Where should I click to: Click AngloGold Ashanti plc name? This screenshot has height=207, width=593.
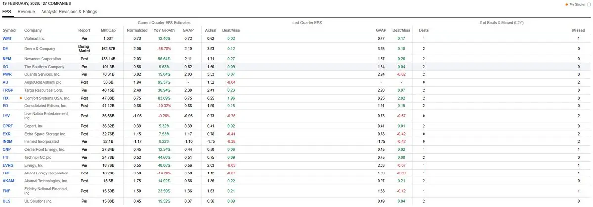(43, 82)
